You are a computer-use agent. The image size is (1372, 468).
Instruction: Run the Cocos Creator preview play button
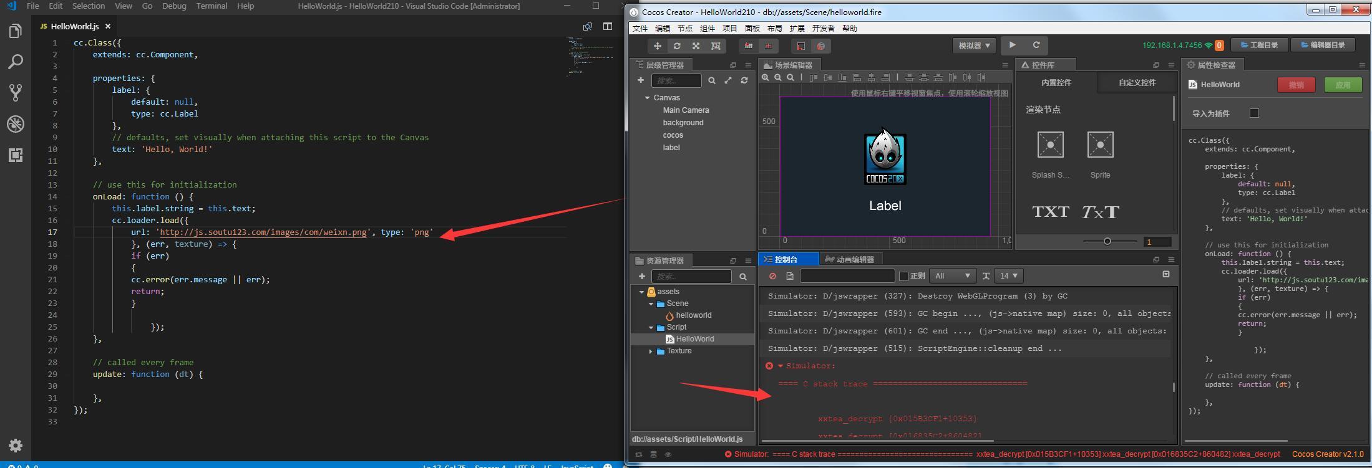coord(1012,45)
